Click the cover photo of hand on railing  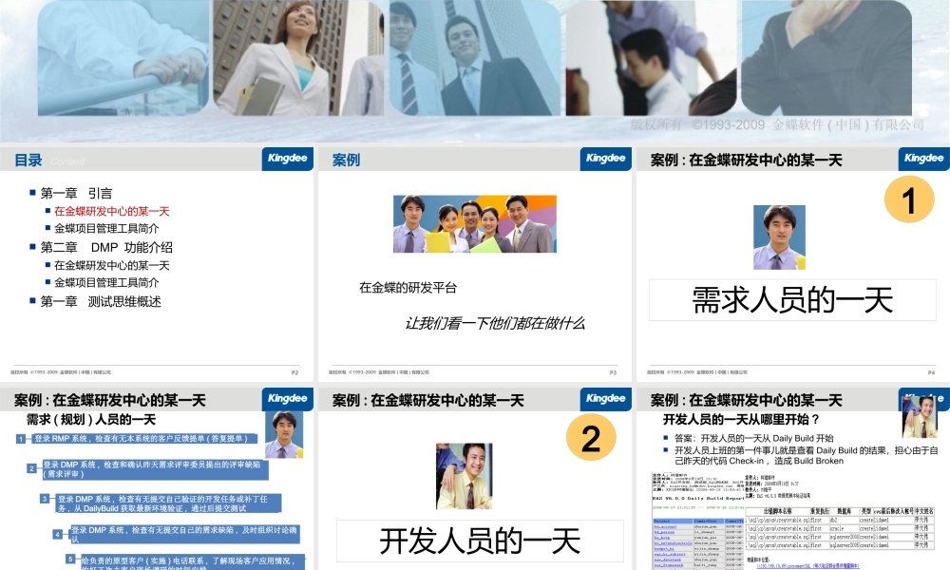point(123,58)
